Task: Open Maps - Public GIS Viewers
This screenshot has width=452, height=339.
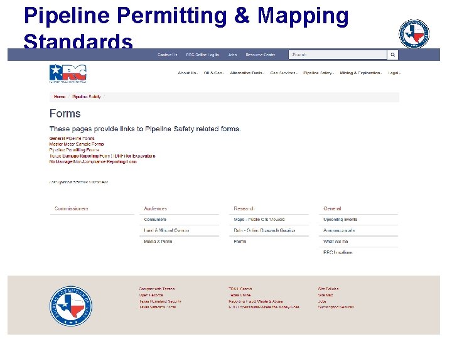Action: tap(259, 219)
